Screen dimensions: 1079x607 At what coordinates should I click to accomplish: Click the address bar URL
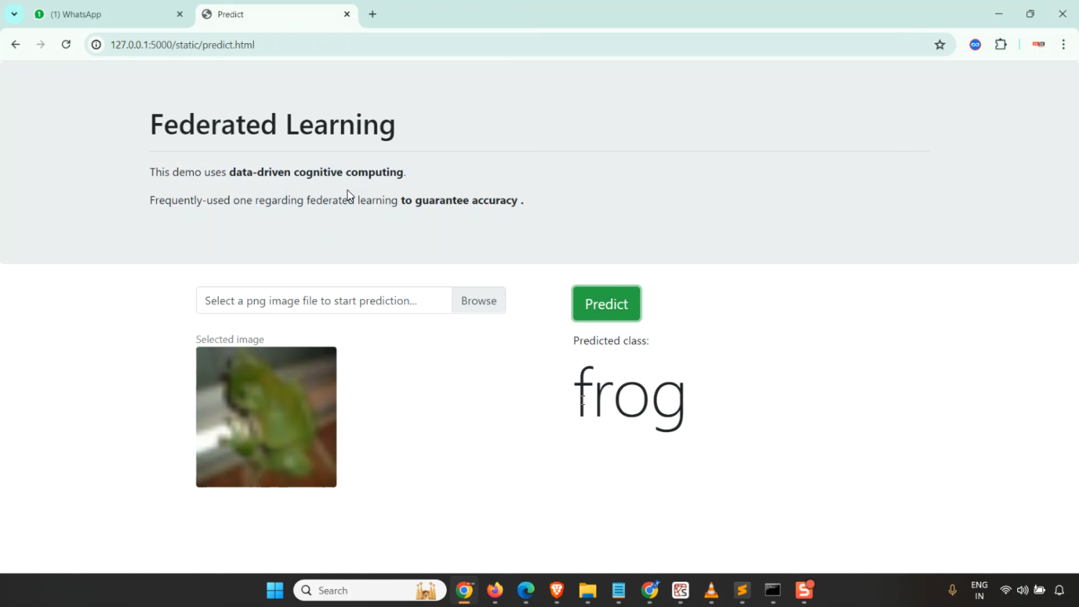point(183,45)
